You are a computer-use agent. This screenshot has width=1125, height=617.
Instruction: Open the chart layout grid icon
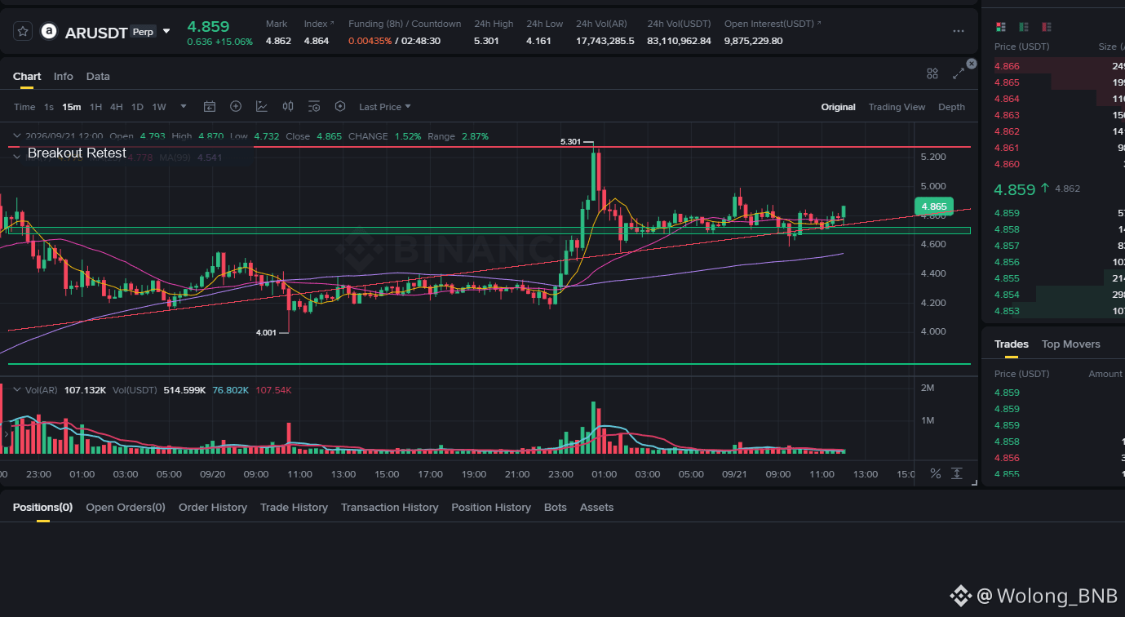932,73
